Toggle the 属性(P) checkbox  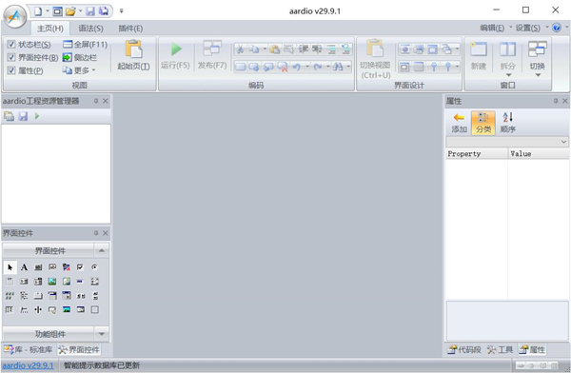[x=11, y=70]
